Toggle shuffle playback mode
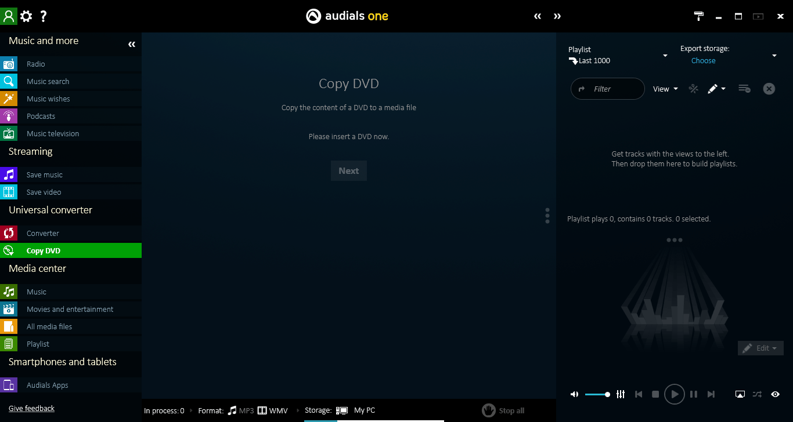The width and height of the screenshot is (793, 422). [x=757, y=394]
